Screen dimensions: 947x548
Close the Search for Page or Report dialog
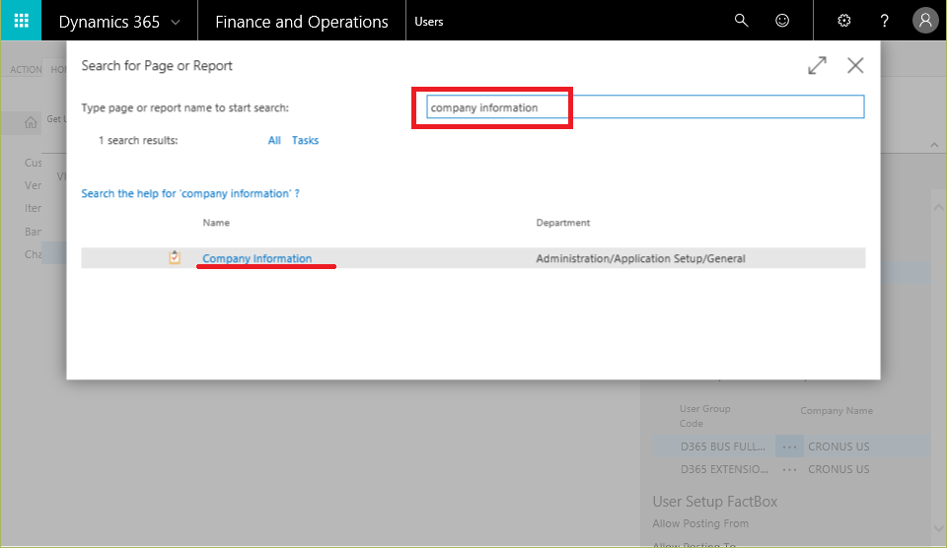click(x=855, y=66)
